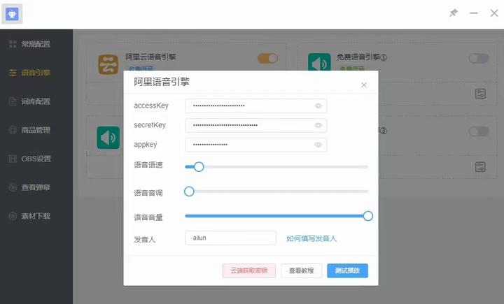Enable the engine ③ toggle switch
The image size is (504, 304).
tap(479, 131)
